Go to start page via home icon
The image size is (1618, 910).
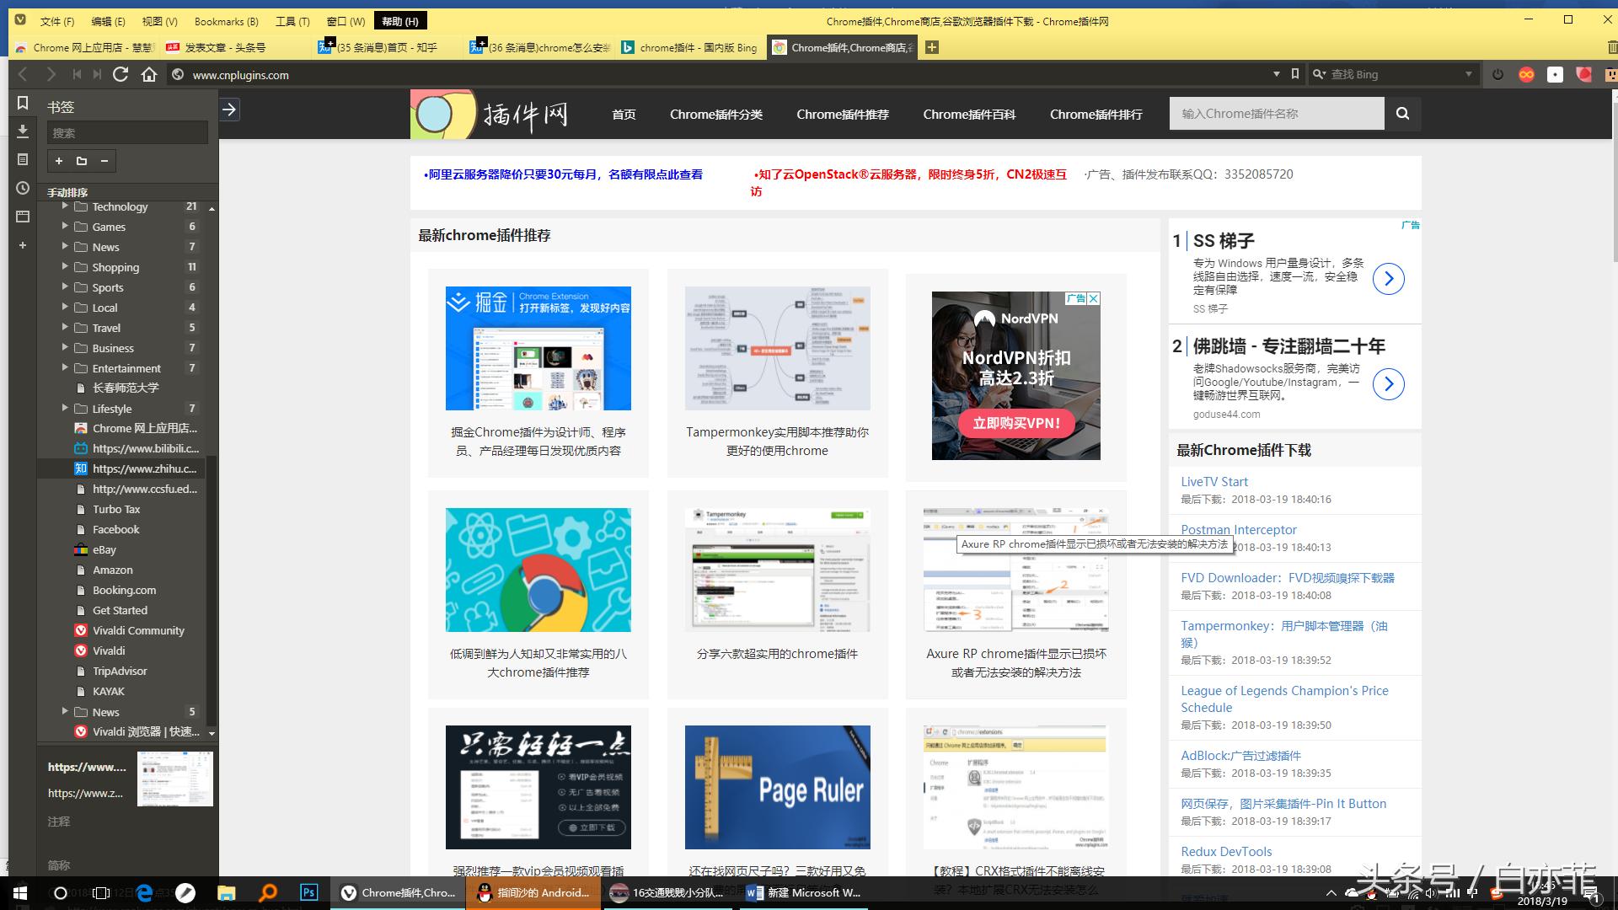(x=150, y=74)
